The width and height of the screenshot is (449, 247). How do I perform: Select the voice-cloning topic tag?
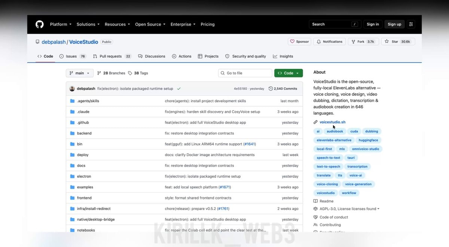tap(327, 184)
